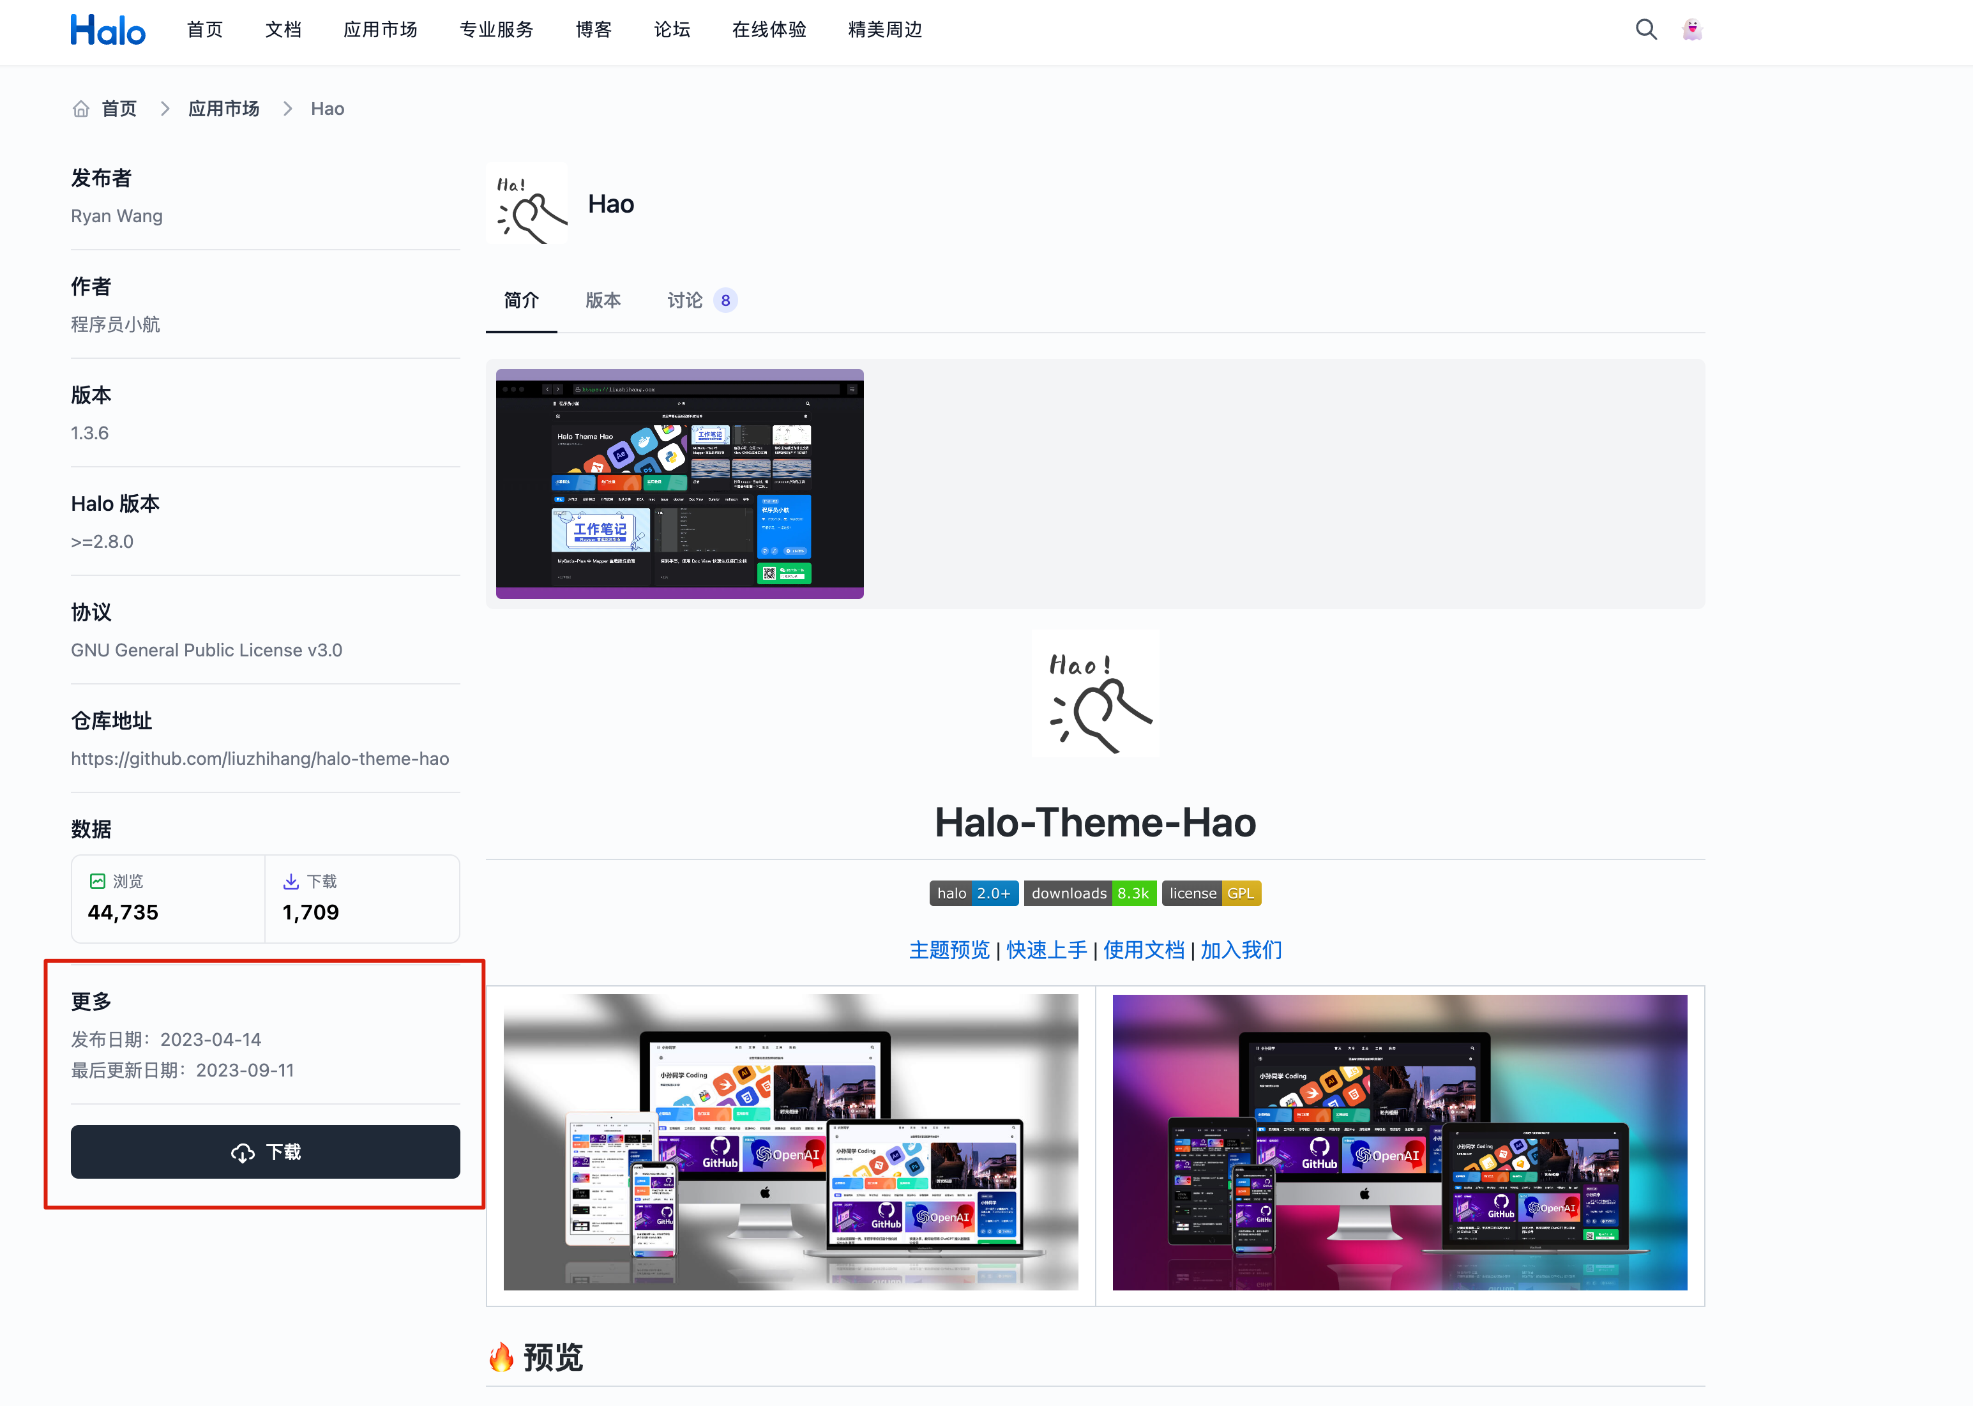The image size is (1973, 1406).
Task: Go to 论坛 from navigation bar
Action: pos(672,30)
